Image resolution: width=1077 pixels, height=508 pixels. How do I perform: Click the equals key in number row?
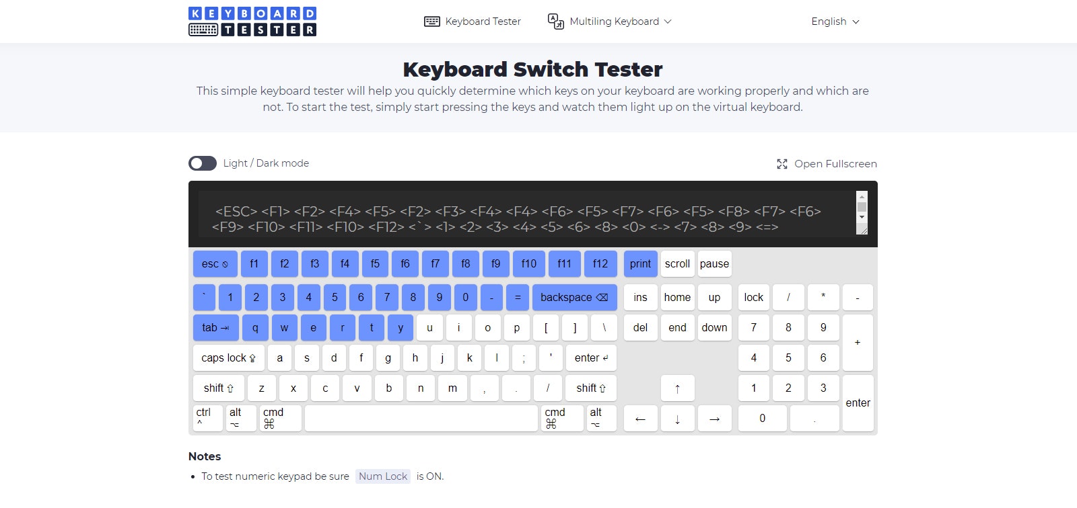(518, 298)
